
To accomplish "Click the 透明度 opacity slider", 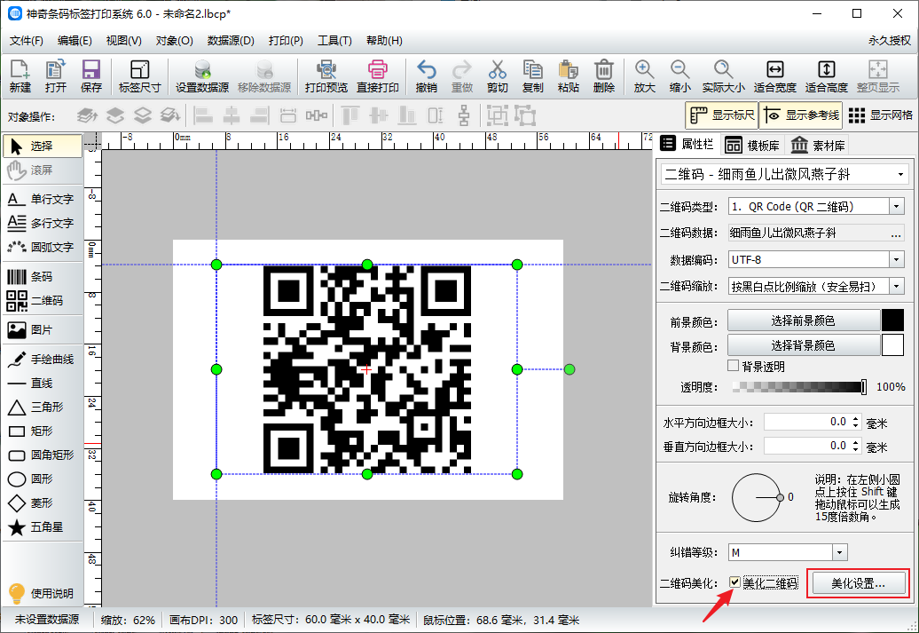I will point(799,386).
